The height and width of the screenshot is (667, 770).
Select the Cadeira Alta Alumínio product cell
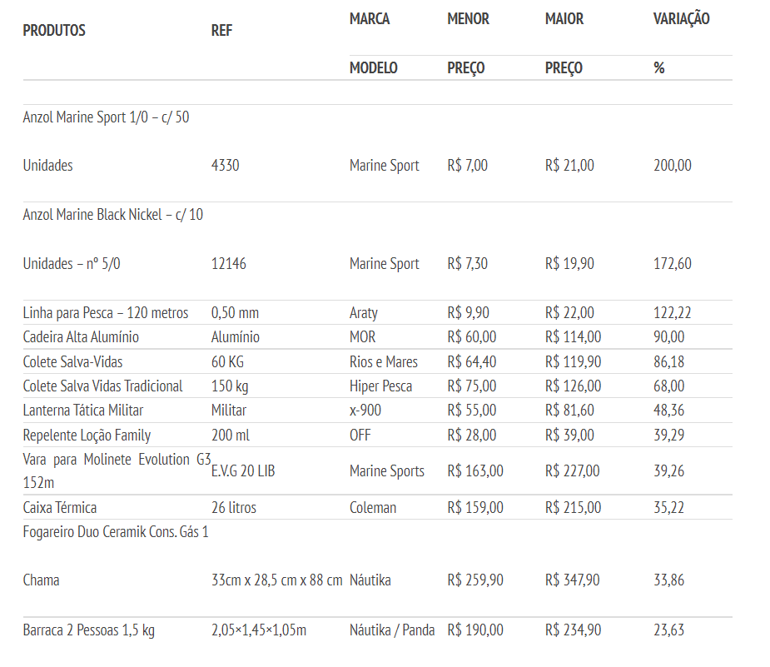point(81,337)
